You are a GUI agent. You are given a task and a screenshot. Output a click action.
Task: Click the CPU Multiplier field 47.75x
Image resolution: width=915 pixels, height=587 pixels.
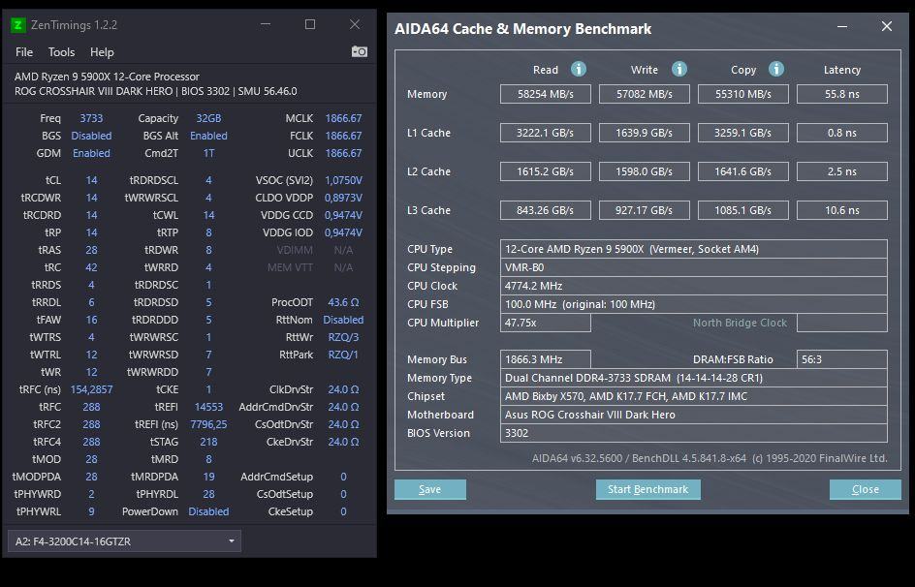tap(546, 323)
